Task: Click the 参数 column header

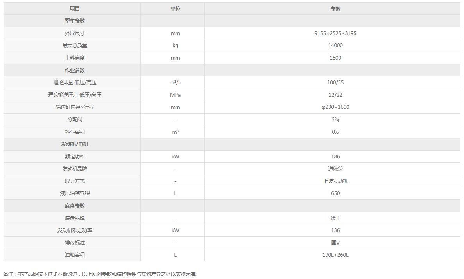Action: pos(335,9)
